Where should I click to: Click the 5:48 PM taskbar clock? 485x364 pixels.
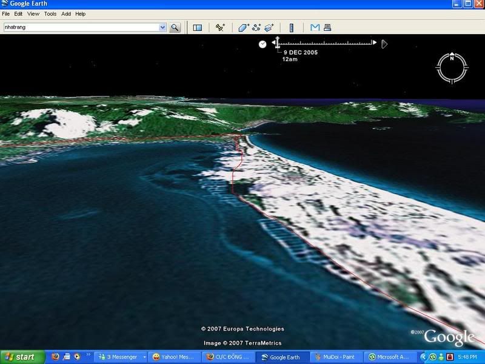pyautogui.click(x=467, y=357)
